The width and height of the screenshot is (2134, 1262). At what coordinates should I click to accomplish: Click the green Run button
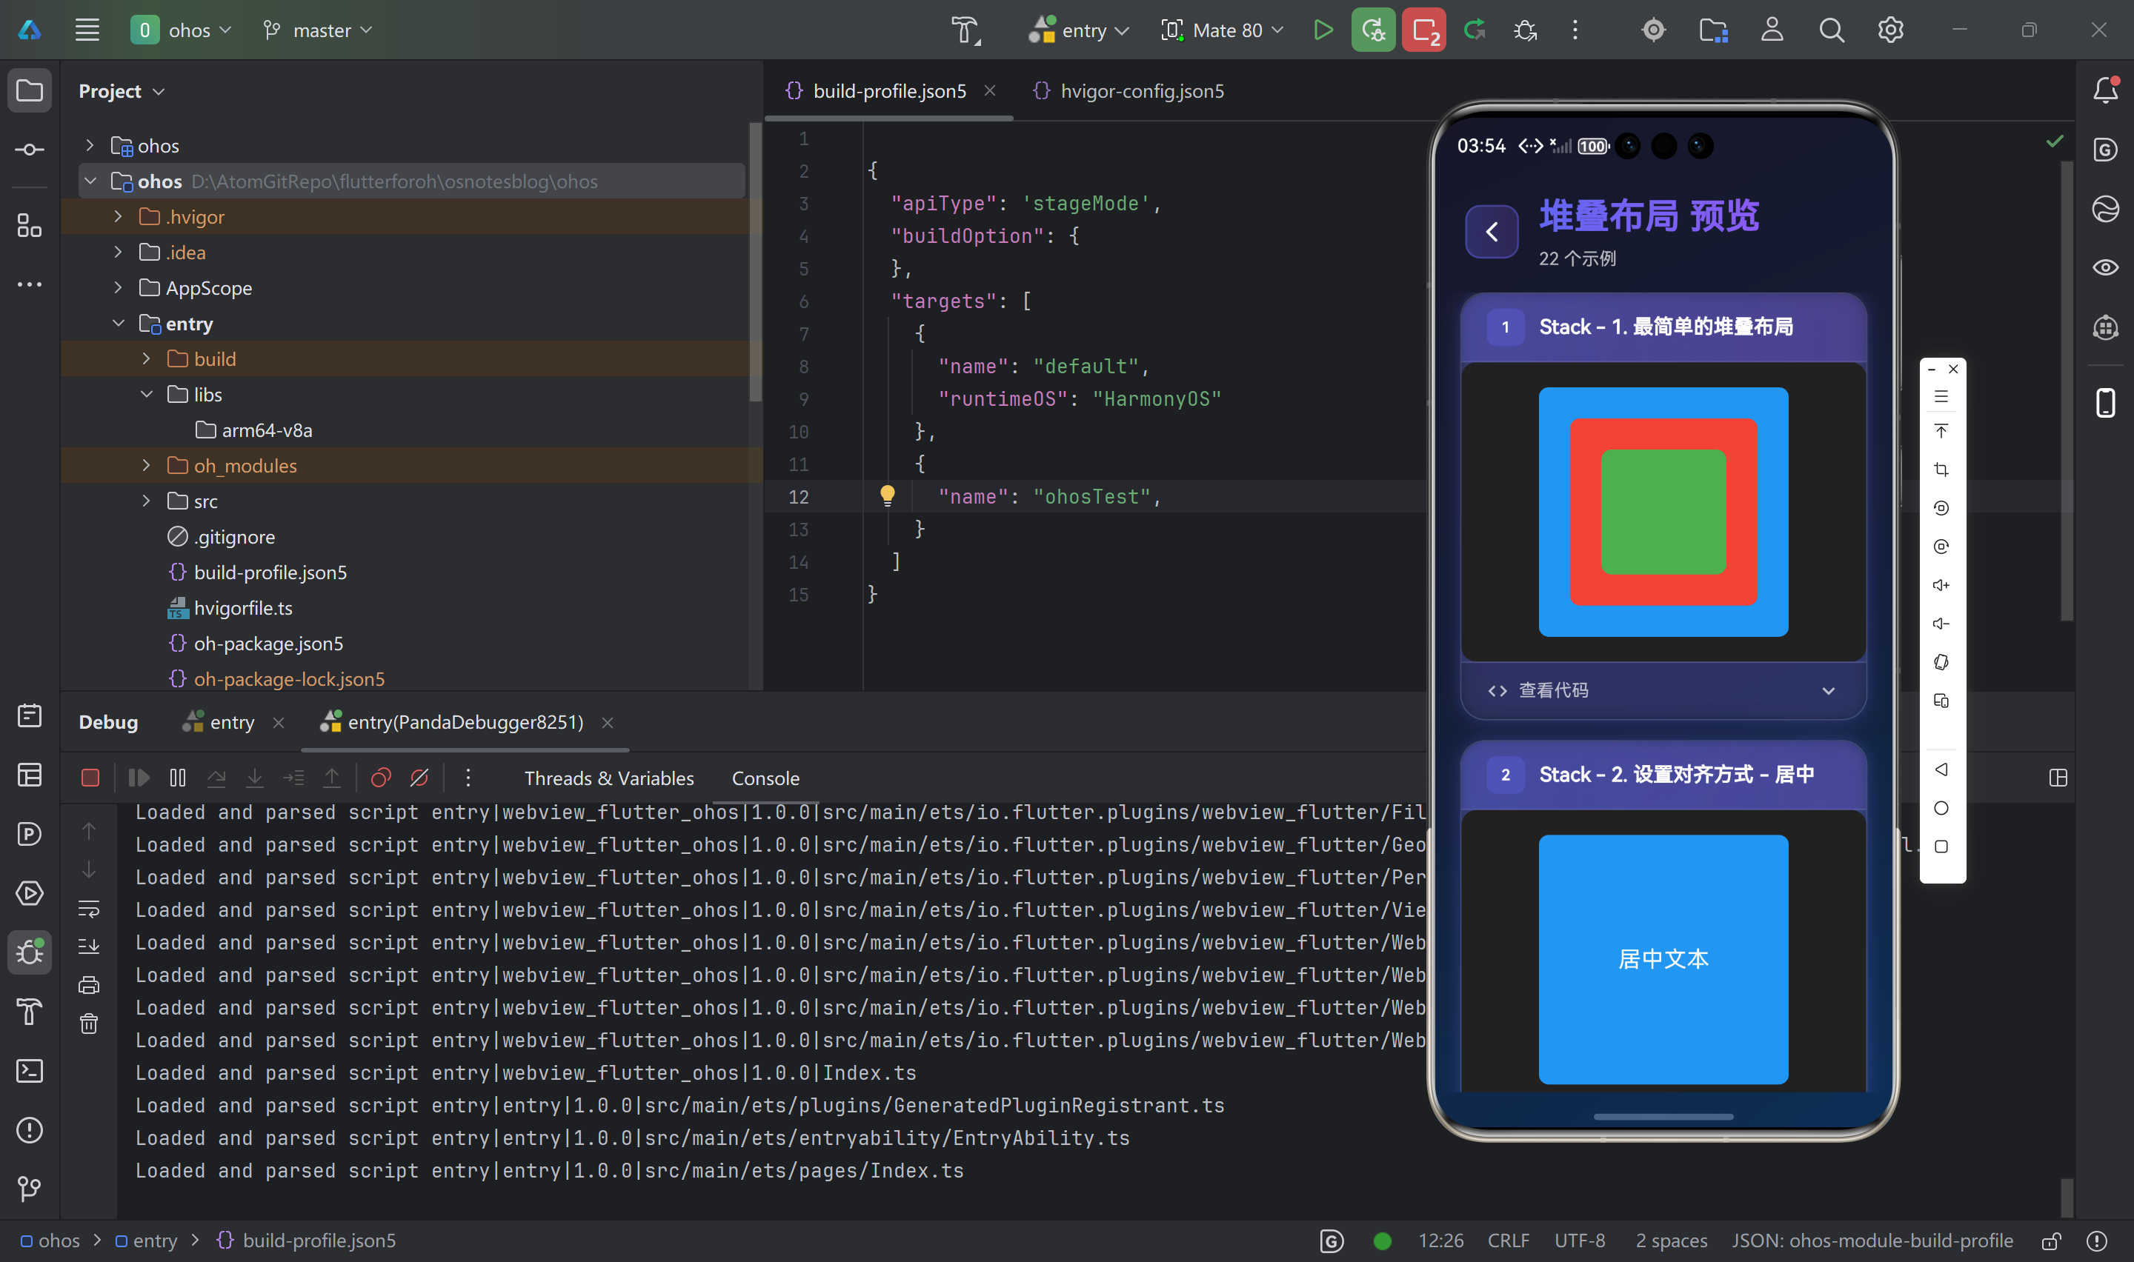pos(1323,30)
